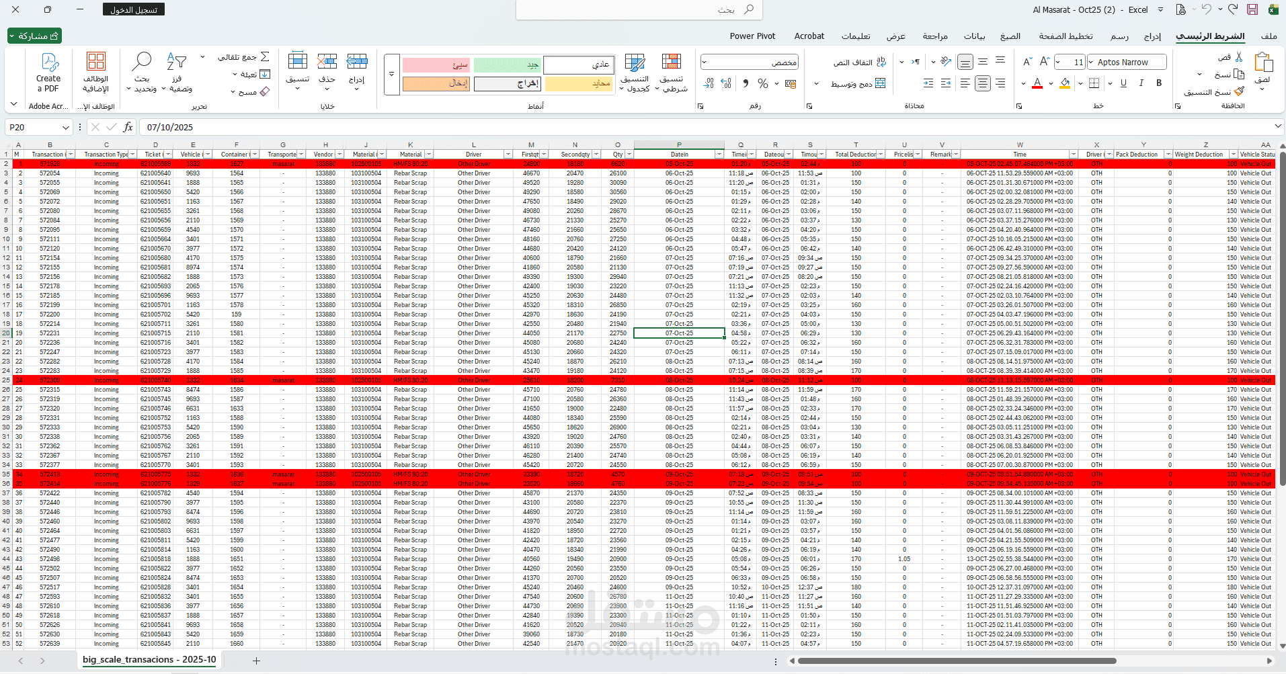Open the Transaction Type column filter dropdown

point(132,155)
